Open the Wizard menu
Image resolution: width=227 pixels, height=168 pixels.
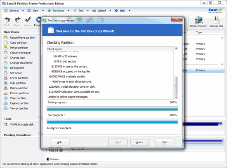coord(102,11)
